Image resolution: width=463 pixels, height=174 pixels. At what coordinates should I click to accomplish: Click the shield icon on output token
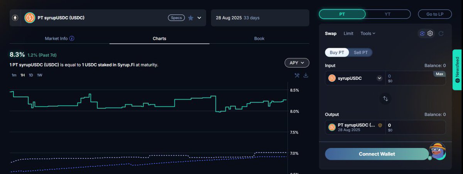tap(380, 125)
